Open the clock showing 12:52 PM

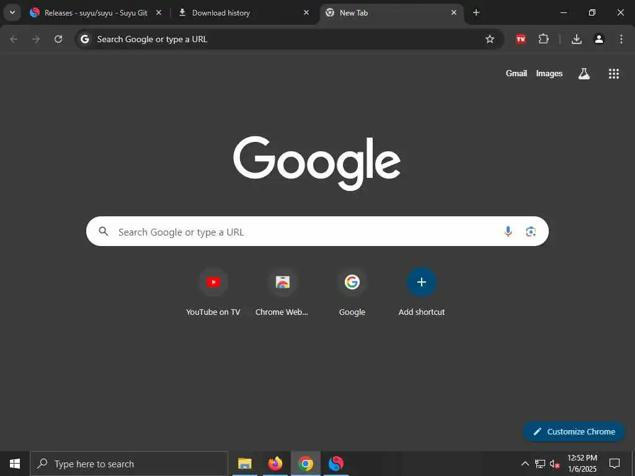pyautogui.click(x=582, y=464)
